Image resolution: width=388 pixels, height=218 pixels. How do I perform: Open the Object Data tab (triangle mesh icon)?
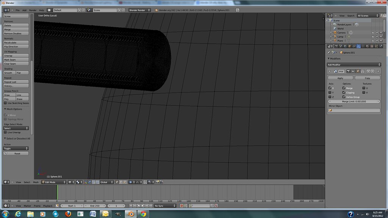(363, 46)
